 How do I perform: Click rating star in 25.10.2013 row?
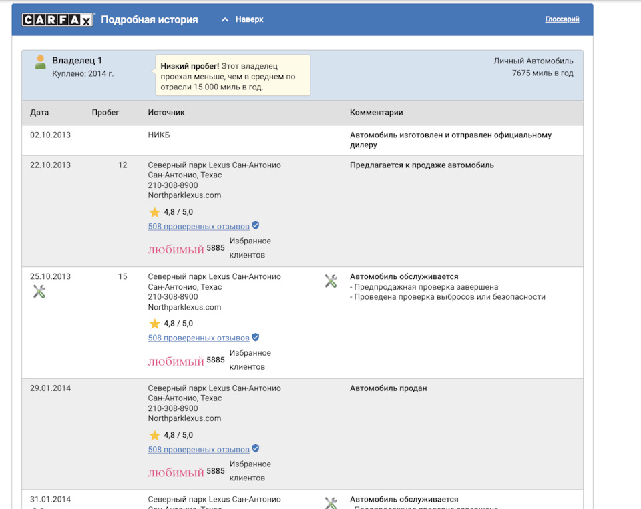pos(154,324)
